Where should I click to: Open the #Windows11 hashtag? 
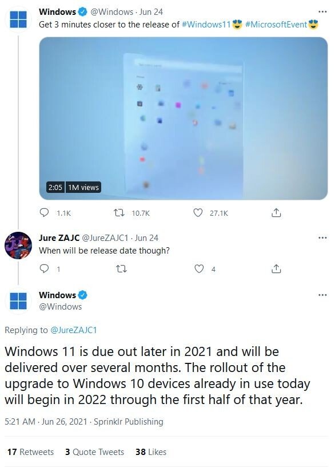(x=206, y=24)
